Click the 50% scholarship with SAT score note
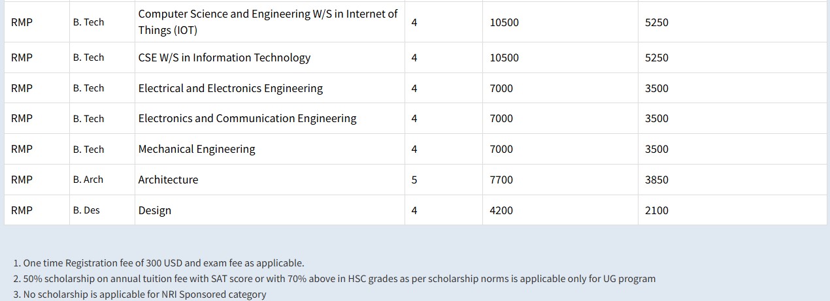The height and width of the screenshot is (301, 830). (334, 279)
